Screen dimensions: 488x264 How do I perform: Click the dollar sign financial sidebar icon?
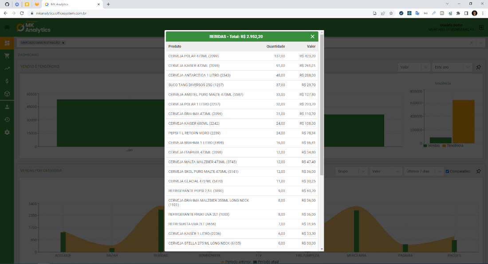6,81
